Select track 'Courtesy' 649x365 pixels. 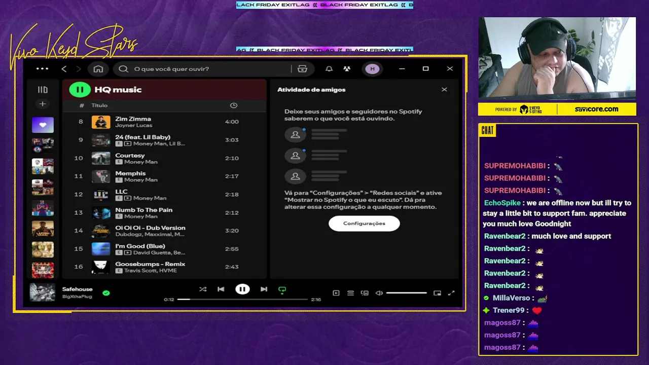coord(130,155)
